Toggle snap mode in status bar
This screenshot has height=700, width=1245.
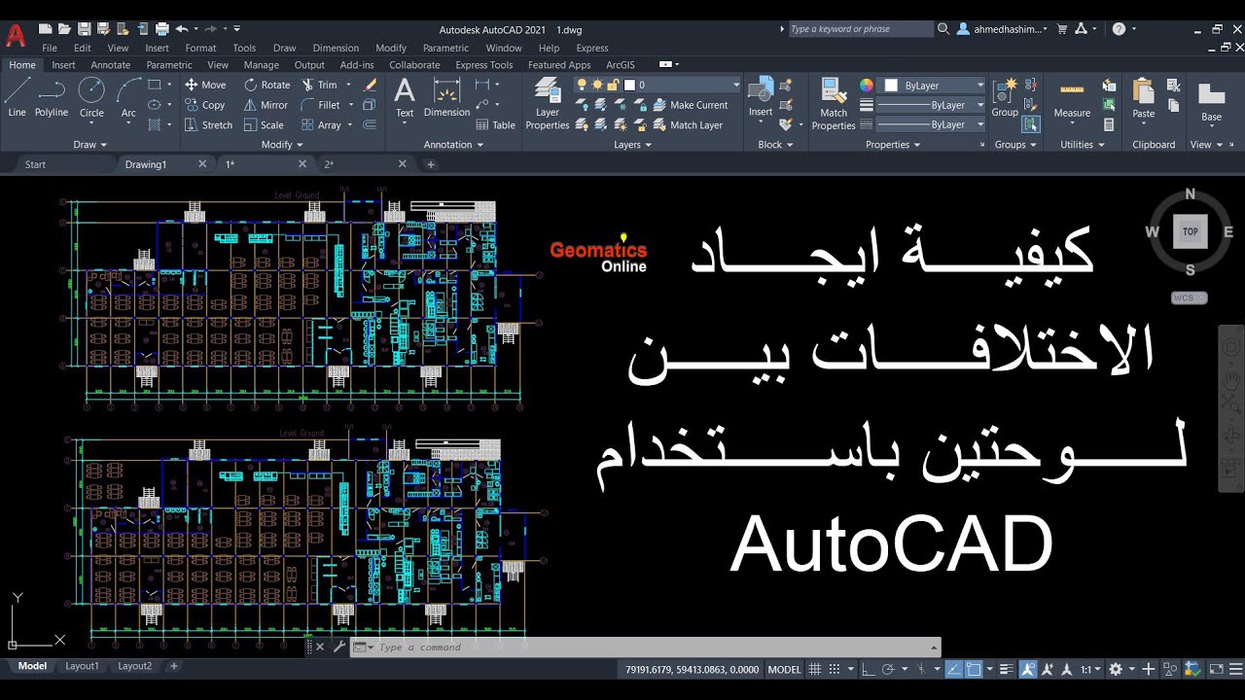(x=835, y=669)
